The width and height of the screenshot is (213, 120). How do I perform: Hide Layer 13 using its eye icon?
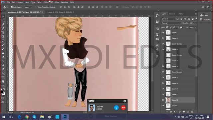163,38
